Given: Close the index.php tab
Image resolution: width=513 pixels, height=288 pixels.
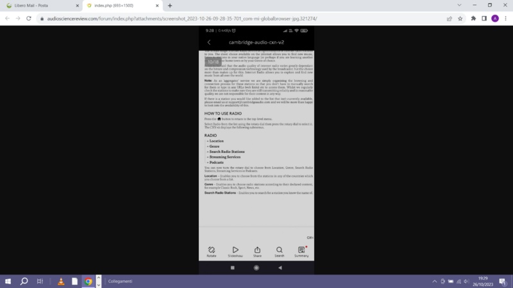Looking at the screenshot, I should click(157, 6).
